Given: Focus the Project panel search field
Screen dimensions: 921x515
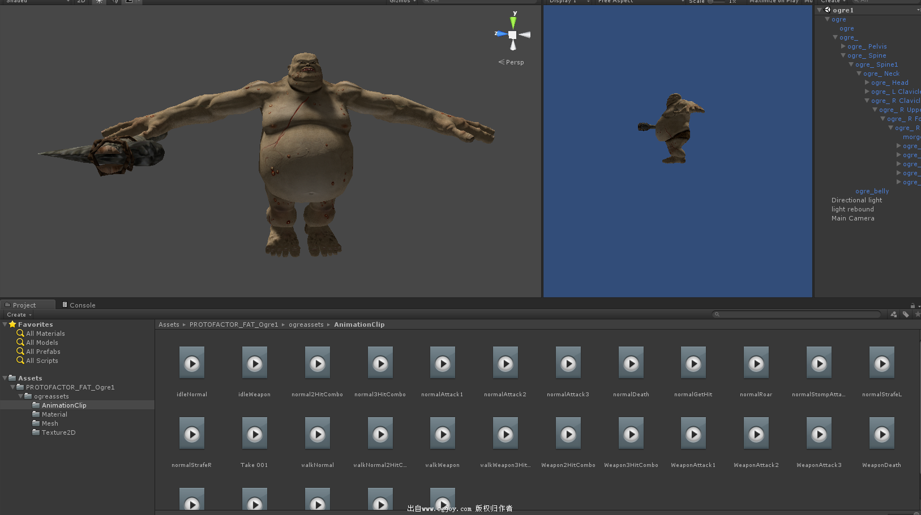Looking at the screenshot, I should click(x=796, y=314).
